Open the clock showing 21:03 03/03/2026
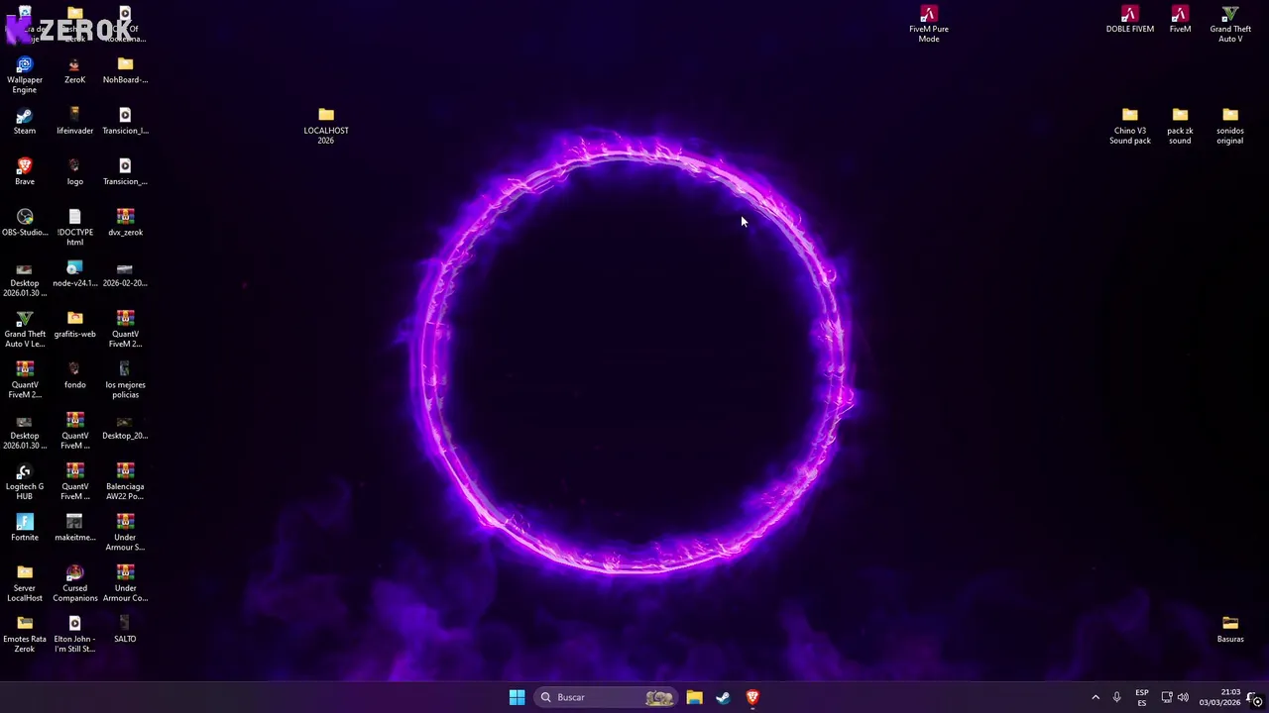Viewport: 1269px width, 713px height. (1219, 697)
